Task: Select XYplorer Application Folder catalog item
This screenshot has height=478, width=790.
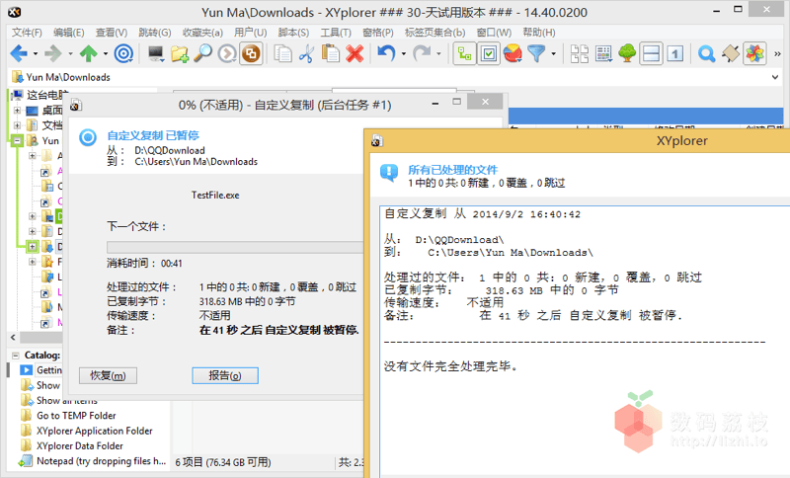Action: click(94, 431)
